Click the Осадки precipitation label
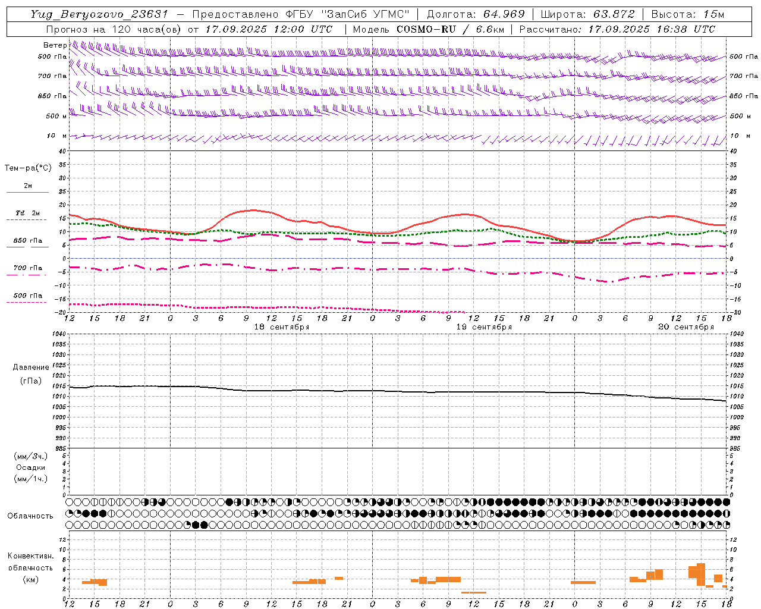This screenshot has width=761, height=609. click(x=31, y=467)
